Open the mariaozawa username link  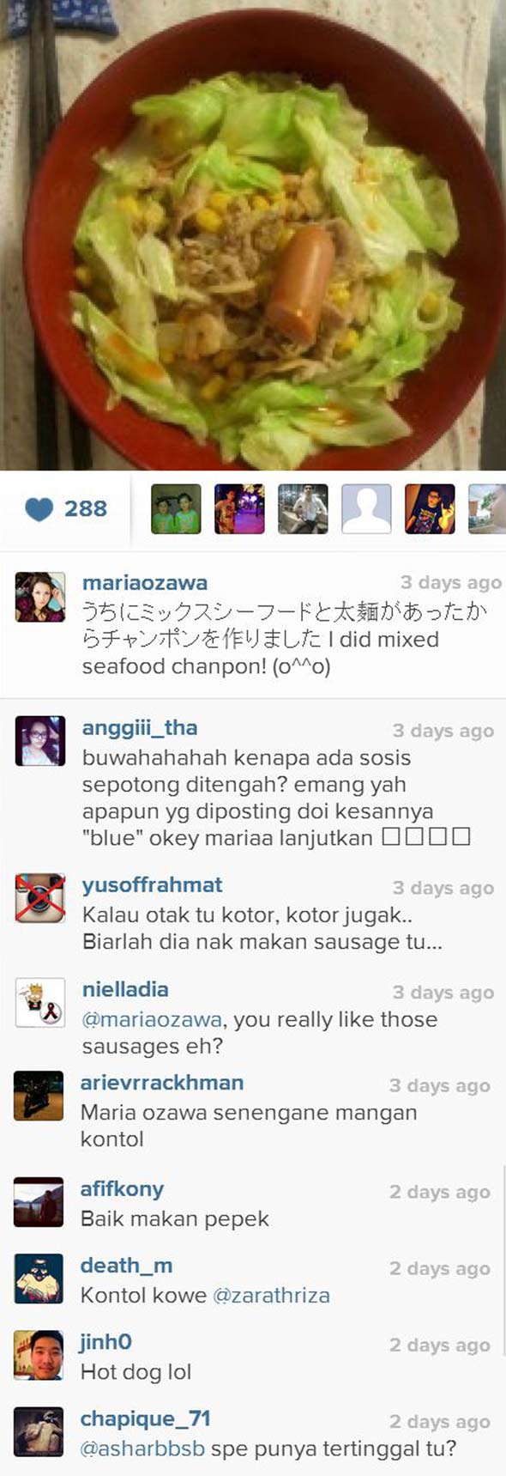[x=145, y=583]
